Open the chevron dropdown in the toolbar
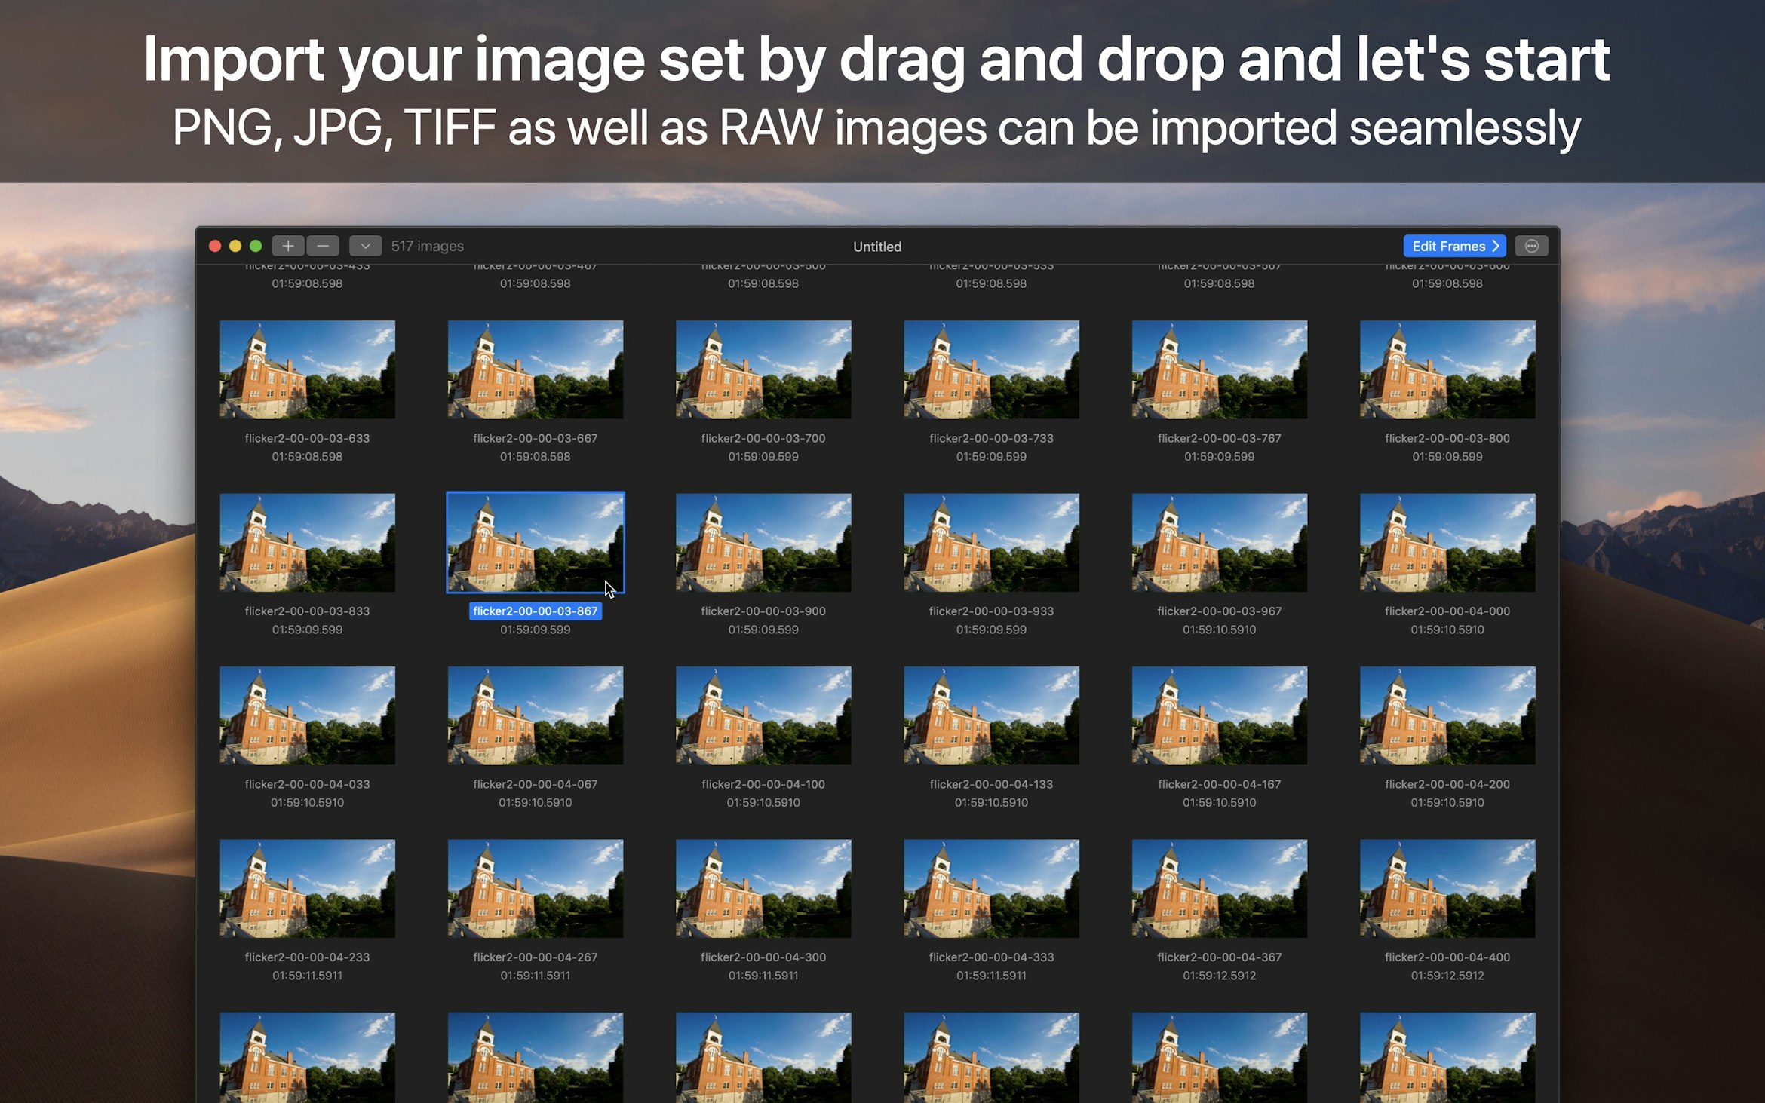The image size is (1765, 1103). pos(365,246)
